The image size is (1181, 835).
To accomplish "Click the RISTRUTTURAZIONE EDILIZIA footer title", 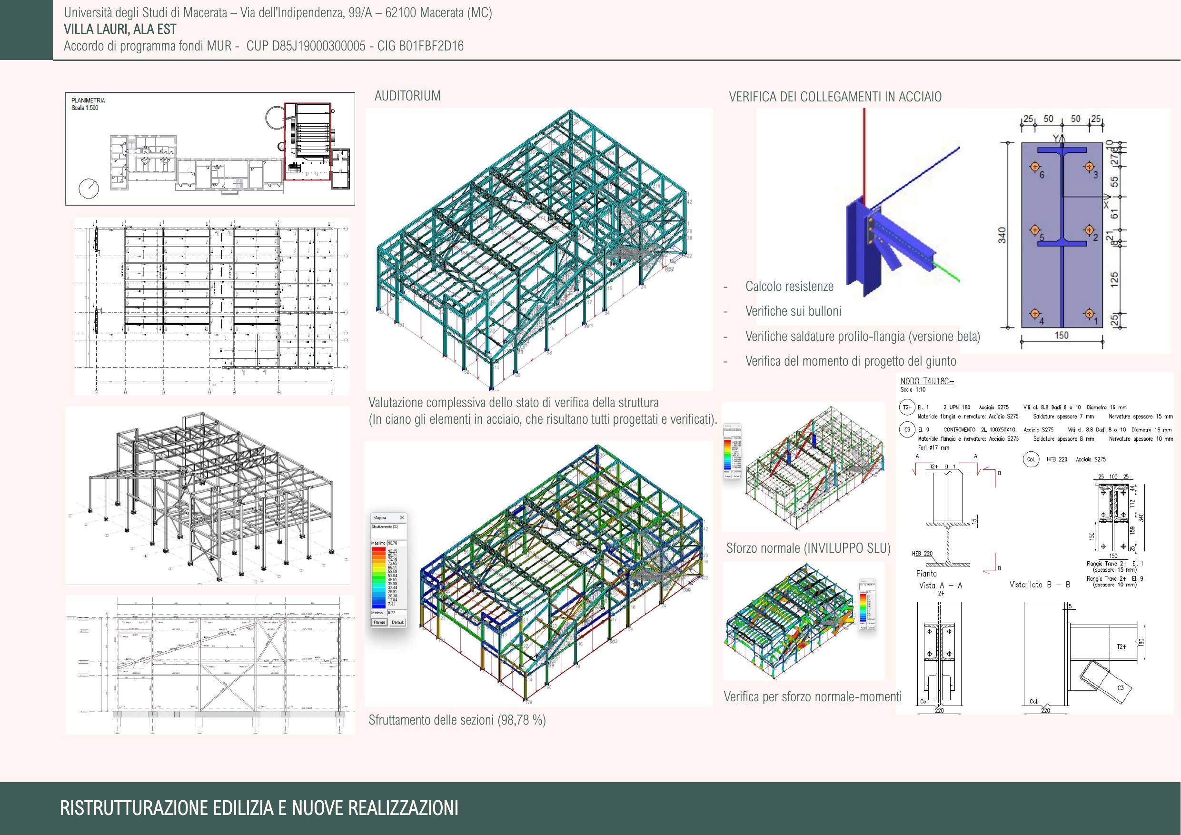I will click(259, 808).
